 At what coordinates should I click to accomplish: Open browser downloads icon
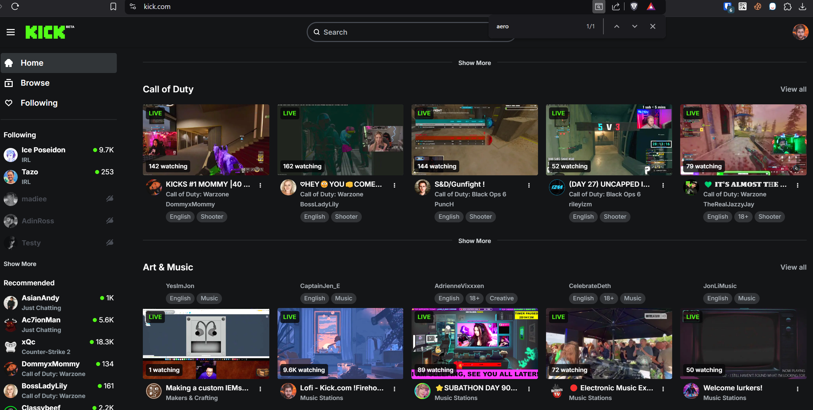click(803, 6)
